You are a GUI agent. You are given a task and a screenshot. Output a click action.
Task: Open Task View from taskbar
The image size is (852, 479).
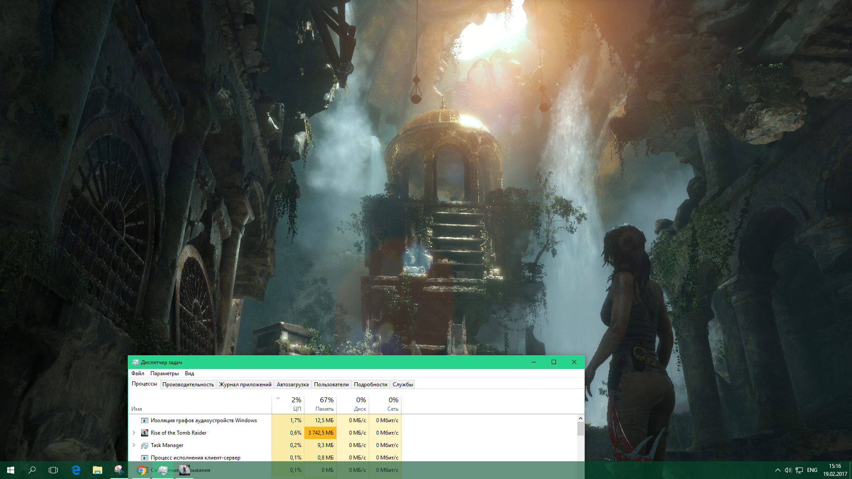pos(53,470)
